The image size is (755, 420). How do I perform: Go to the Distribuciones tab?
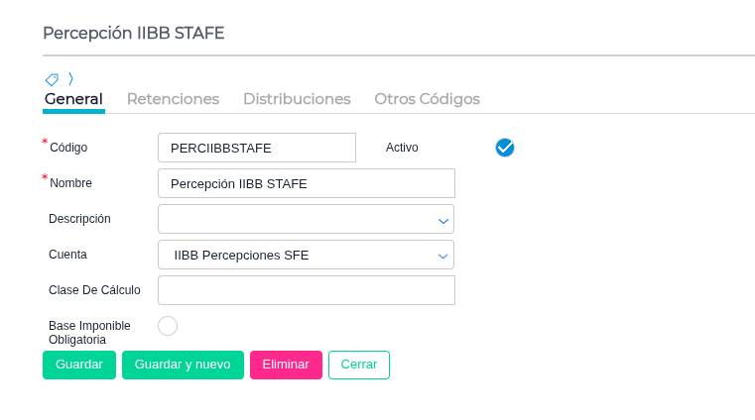coord(297,99)
